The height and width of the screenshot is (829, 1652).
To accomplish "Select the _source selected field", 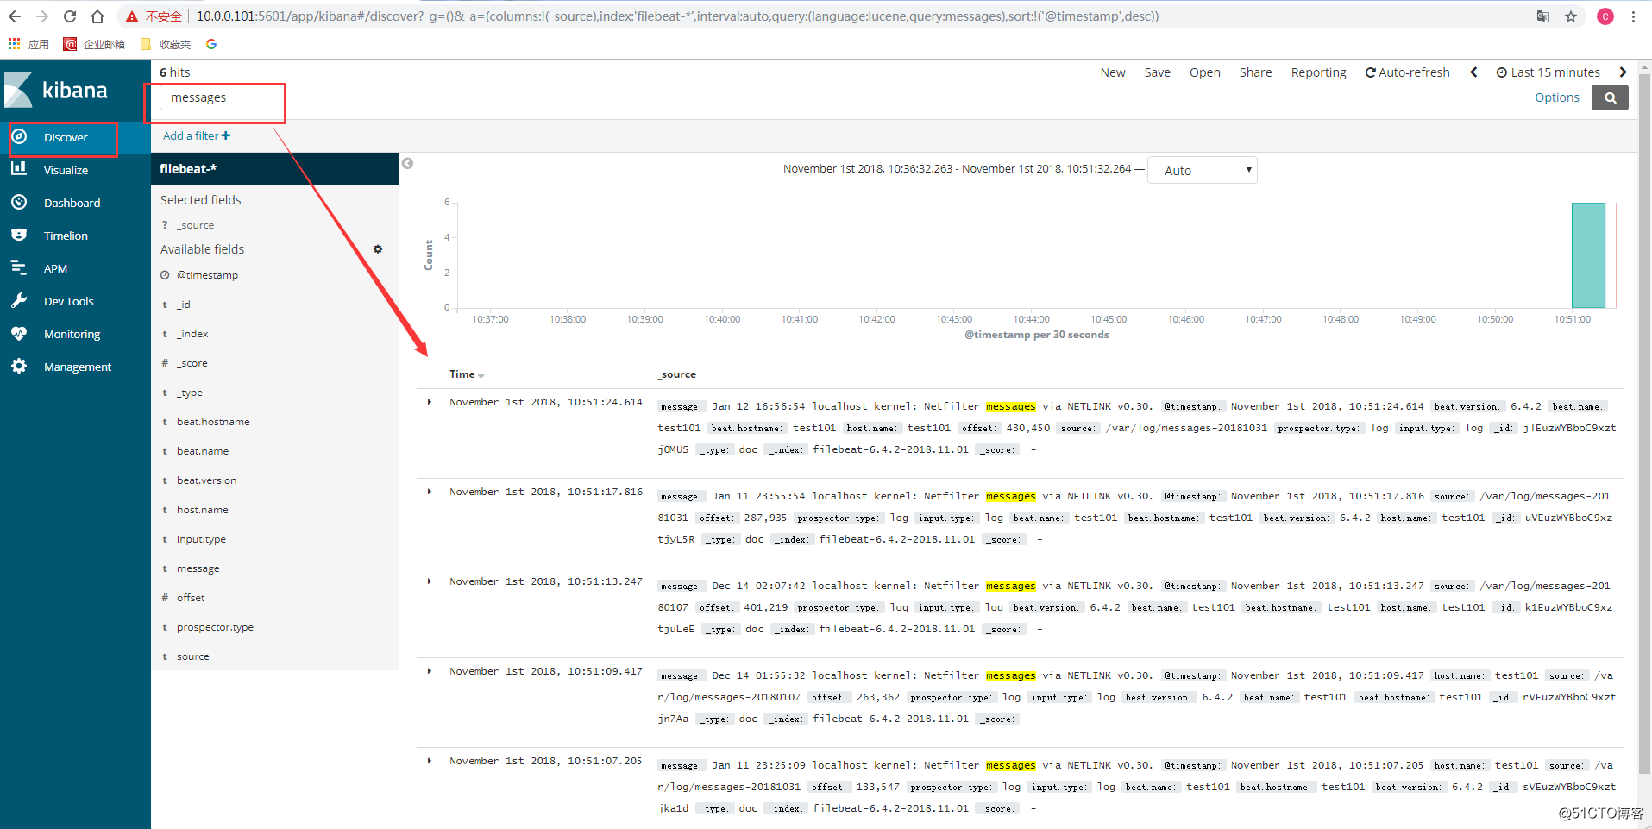I will click(196, 225).
